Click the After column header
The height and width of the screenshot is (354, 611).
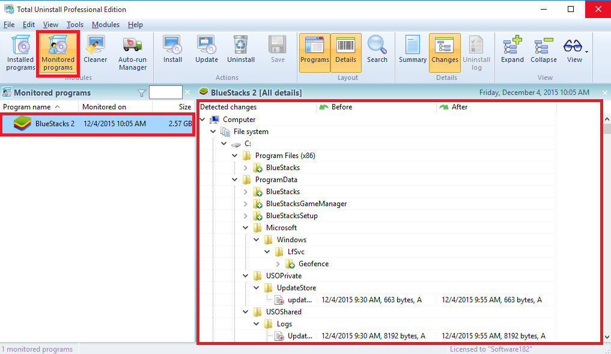497,107
